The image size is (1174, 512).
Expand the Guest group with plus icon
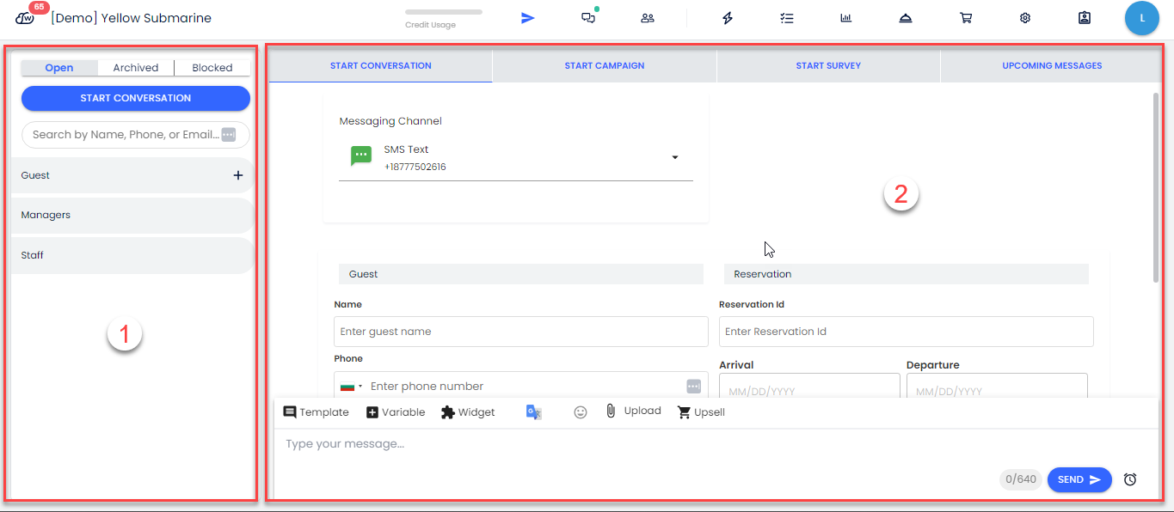point(238,175)
